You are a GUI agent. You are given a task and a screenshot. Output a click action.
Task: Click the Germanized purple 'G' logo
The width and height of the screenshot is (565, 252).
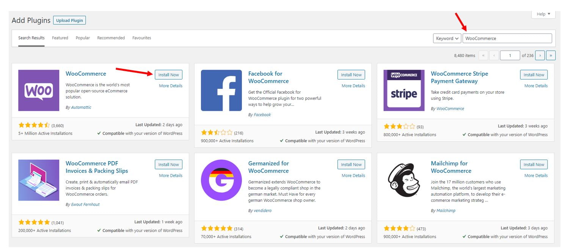pos(221,180)
